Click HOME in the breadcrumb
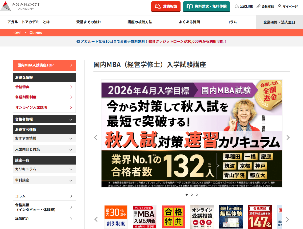The height and width of the screenshot is (229, 303). click(17, 33)
